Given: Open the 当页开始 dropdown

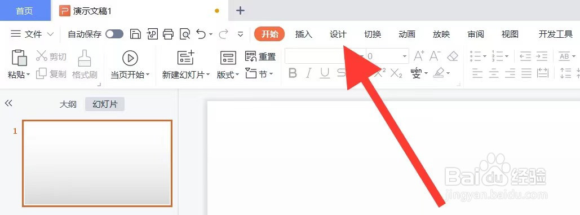Looking at the screenshot, I should pyautogui.click(x=130, y=74).
